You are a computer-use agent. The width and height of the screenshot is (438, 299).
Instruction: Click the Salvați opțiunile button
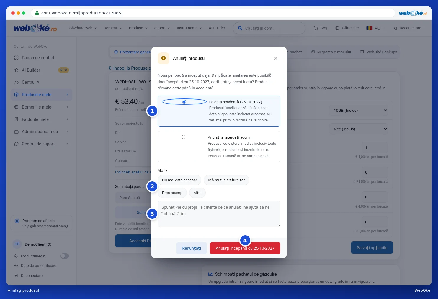click(x=372, y=248)
